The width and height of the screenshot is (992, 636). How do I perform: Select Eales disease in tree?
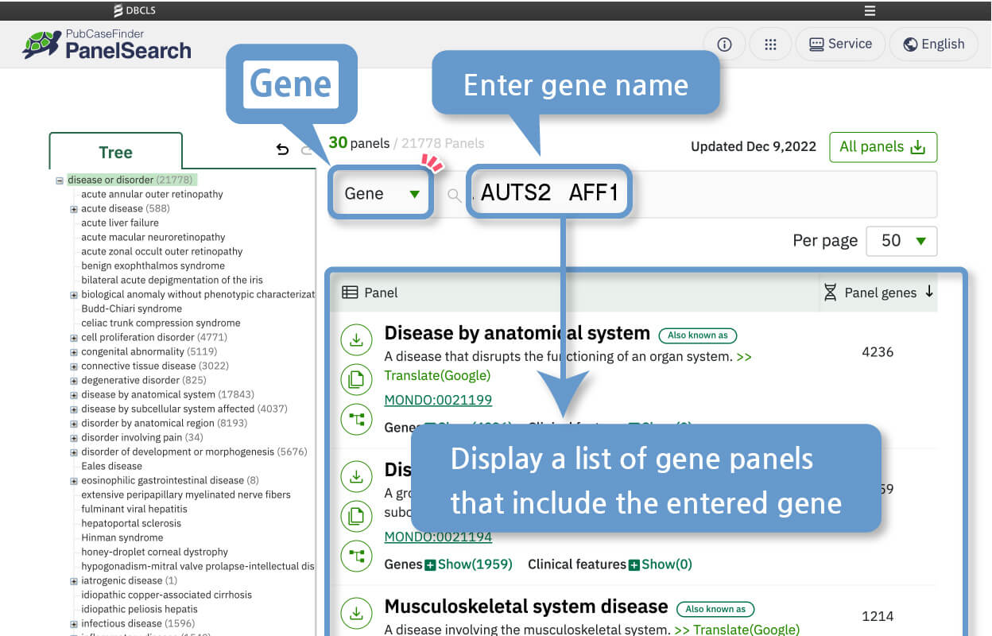coord(111,466)
